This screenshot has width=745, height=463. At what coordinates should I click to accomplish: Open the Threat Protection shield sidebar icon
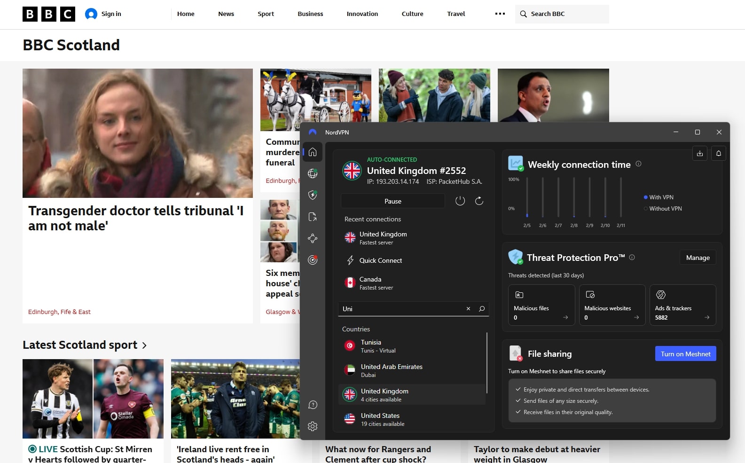coord(313,195)
